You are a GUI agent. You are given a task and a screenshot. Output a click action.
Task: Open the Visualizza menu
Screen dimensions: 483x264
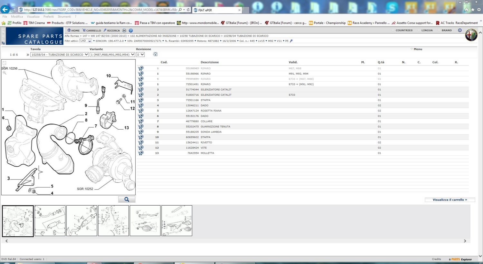coord(33,16)
